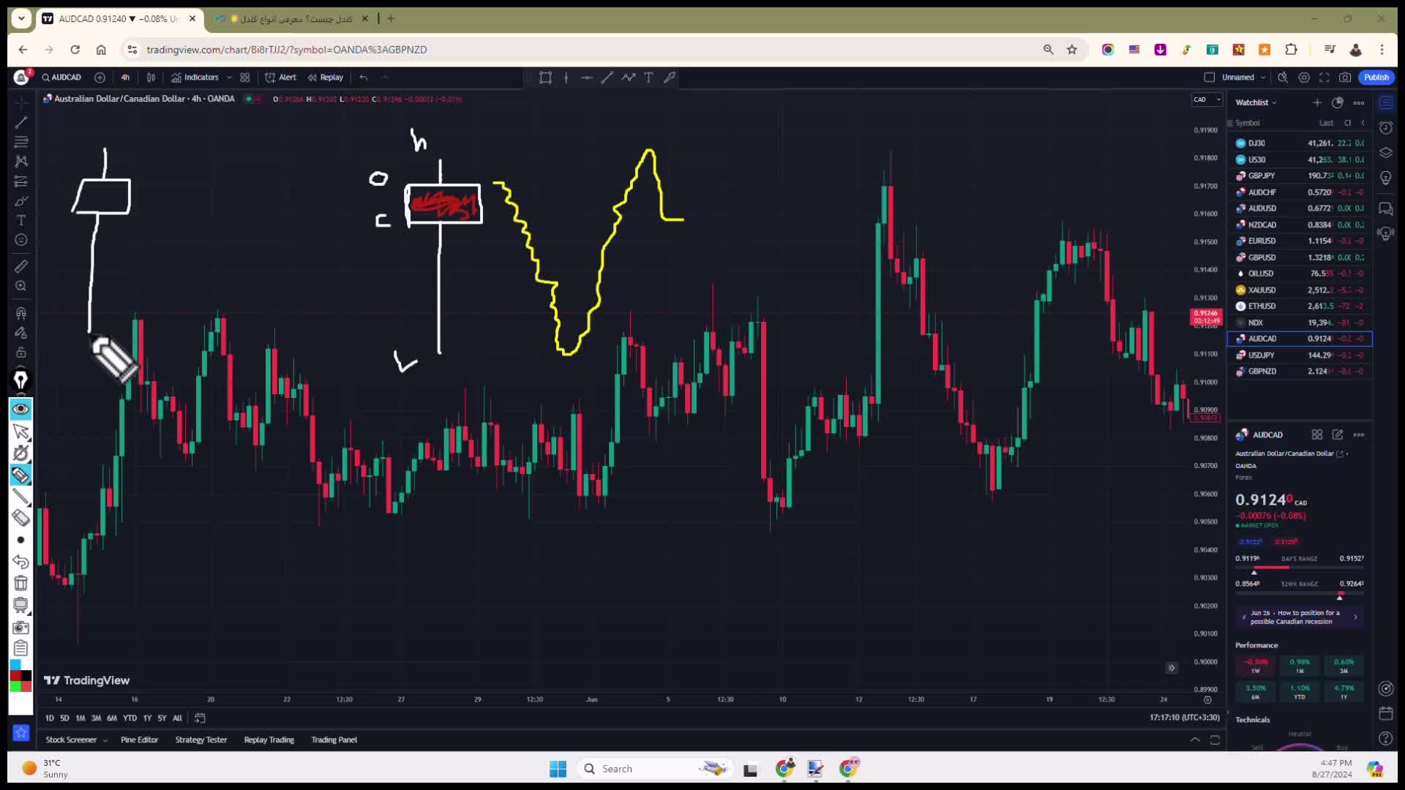Click the trash can in annotation toolbar
The width and height of the screenshot is (1405, 790).
click(x=20, y=583)
